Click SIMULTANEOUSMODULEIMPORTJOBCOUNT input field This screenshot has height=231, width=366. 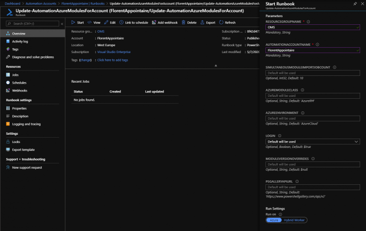click(x=312, y=73)
